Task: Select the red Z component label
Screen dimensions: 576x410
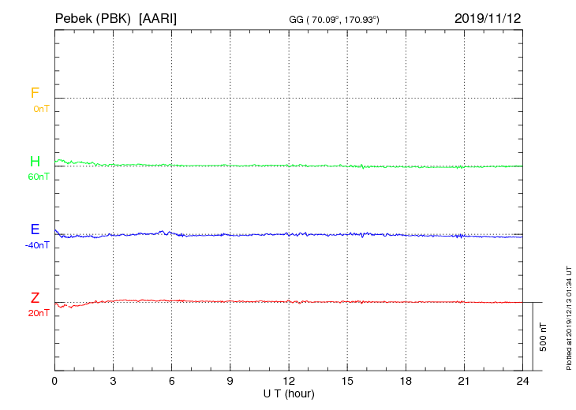Action: click(x=35, y=298)
